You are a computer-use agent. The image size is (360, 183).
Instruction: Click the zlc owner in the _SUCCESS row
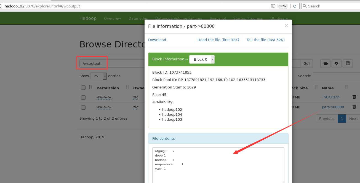136,97
